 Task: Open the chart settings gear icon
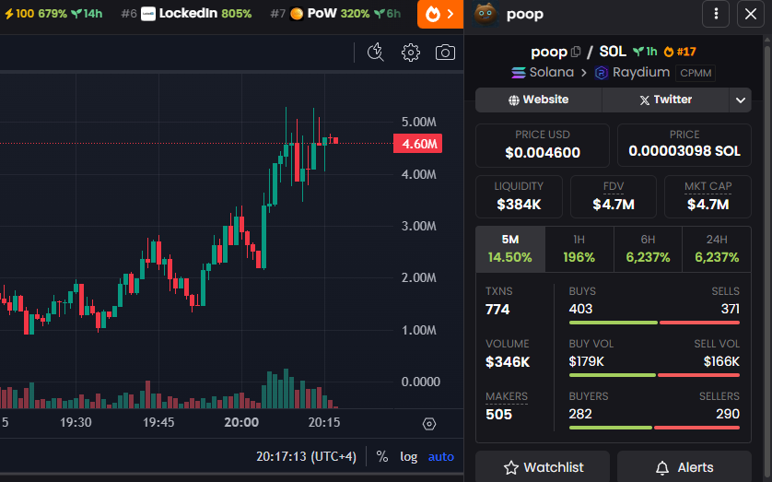pos(411,53)
